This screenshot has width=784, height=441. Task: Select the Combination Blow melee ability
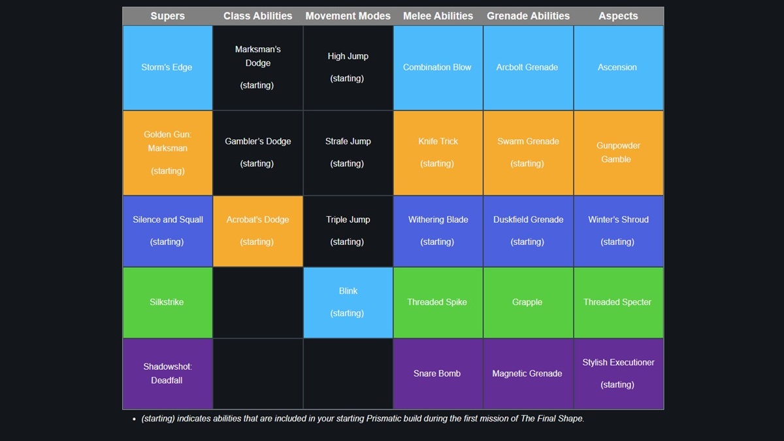click(438, 67)
